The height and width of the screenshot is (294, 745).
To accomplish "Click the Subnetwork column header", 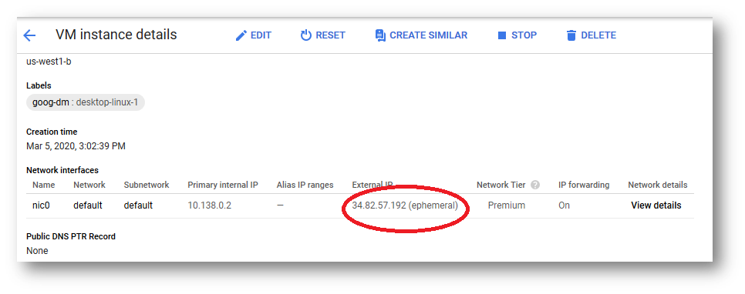I will (x=147, y=185).
